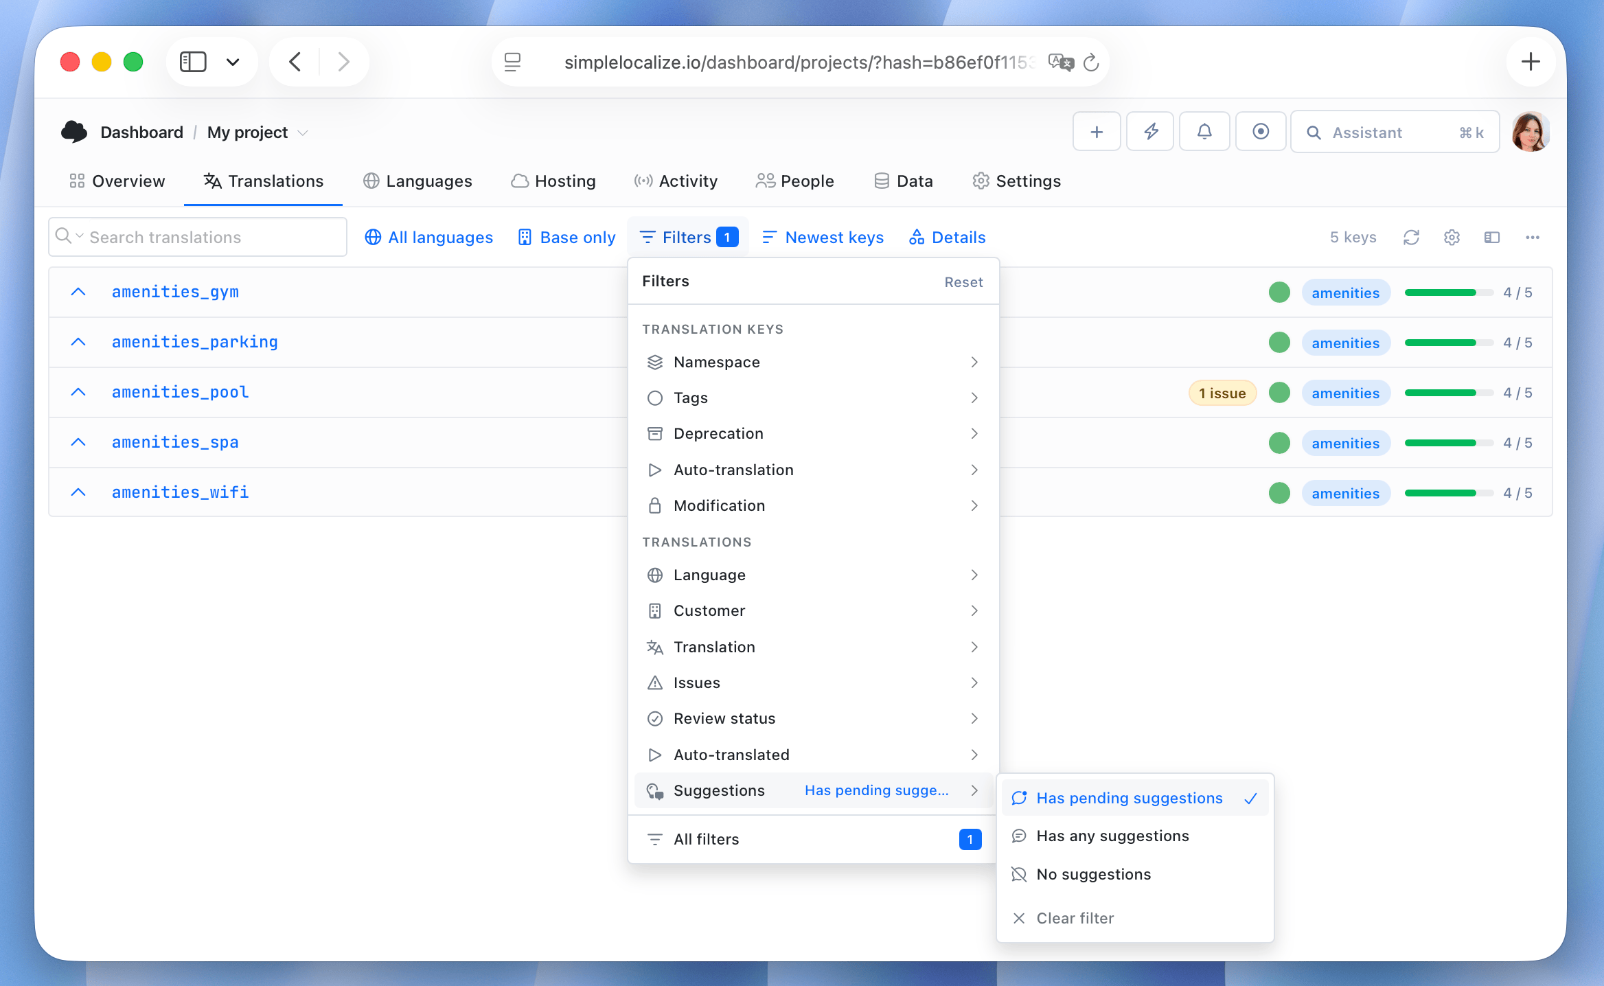The height and width of the screenshot is (986, 1604).
Task: Toggle All languages selector
Action: pyautogui.click(x=429, y=238)
